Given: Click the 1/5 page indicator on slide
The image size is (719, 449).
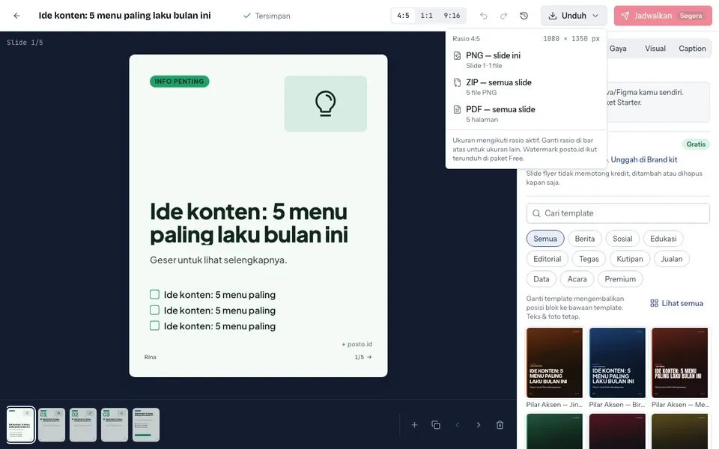Looking at the screenshot, I should [x=362, y=357].
